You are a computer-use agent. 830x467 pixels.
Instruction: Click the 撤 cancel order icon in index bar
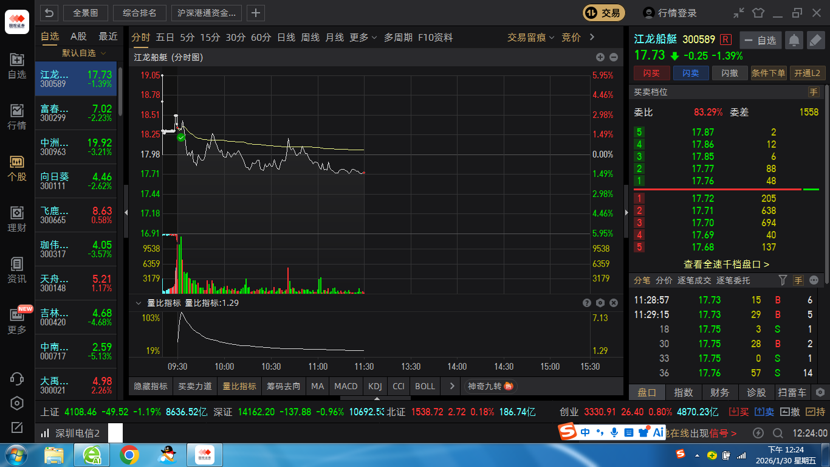[x=790, y=412]
